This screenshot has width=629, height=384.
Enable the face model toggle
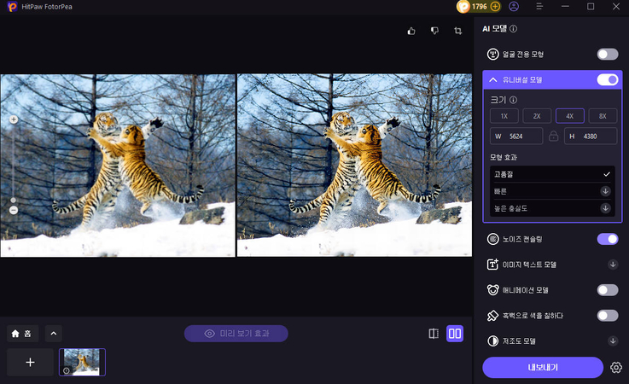608,54
